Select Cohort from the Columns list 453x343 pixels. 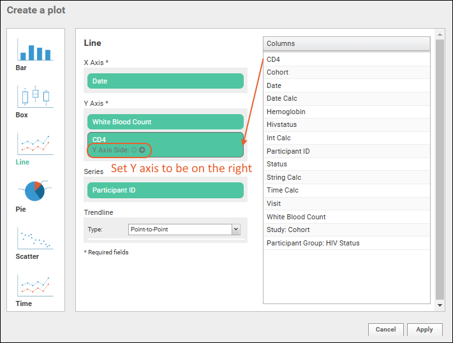point(278,72)
